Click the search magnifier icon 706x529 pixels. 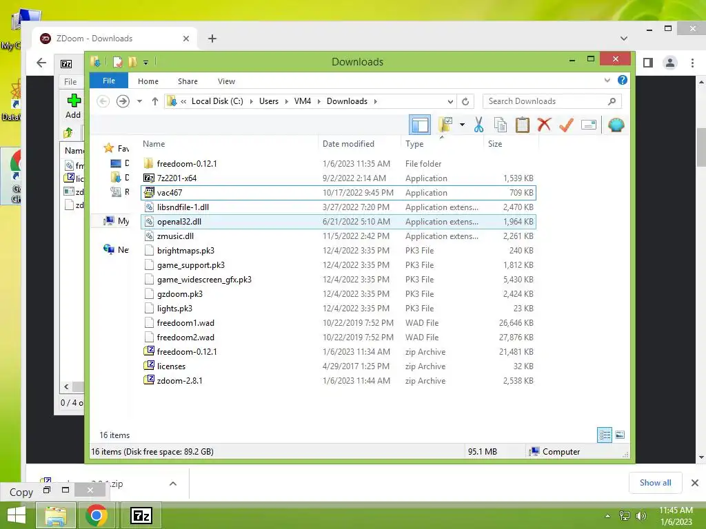(612, 101)
